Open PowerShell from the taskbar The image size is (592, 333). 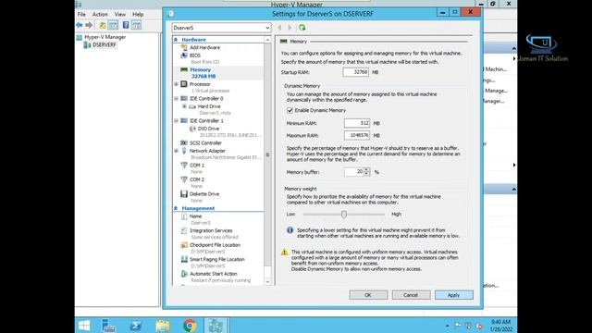coord(136,326)
